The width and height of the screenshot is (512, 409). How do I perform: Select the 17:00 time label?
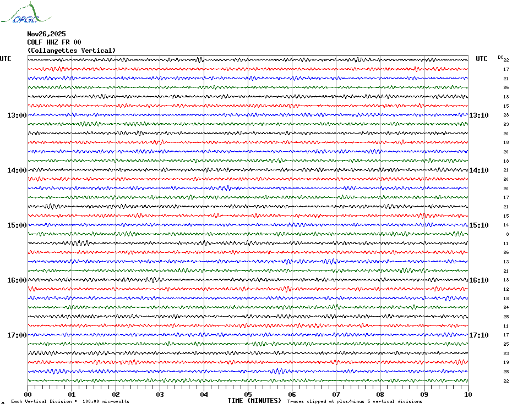[17, 335]
